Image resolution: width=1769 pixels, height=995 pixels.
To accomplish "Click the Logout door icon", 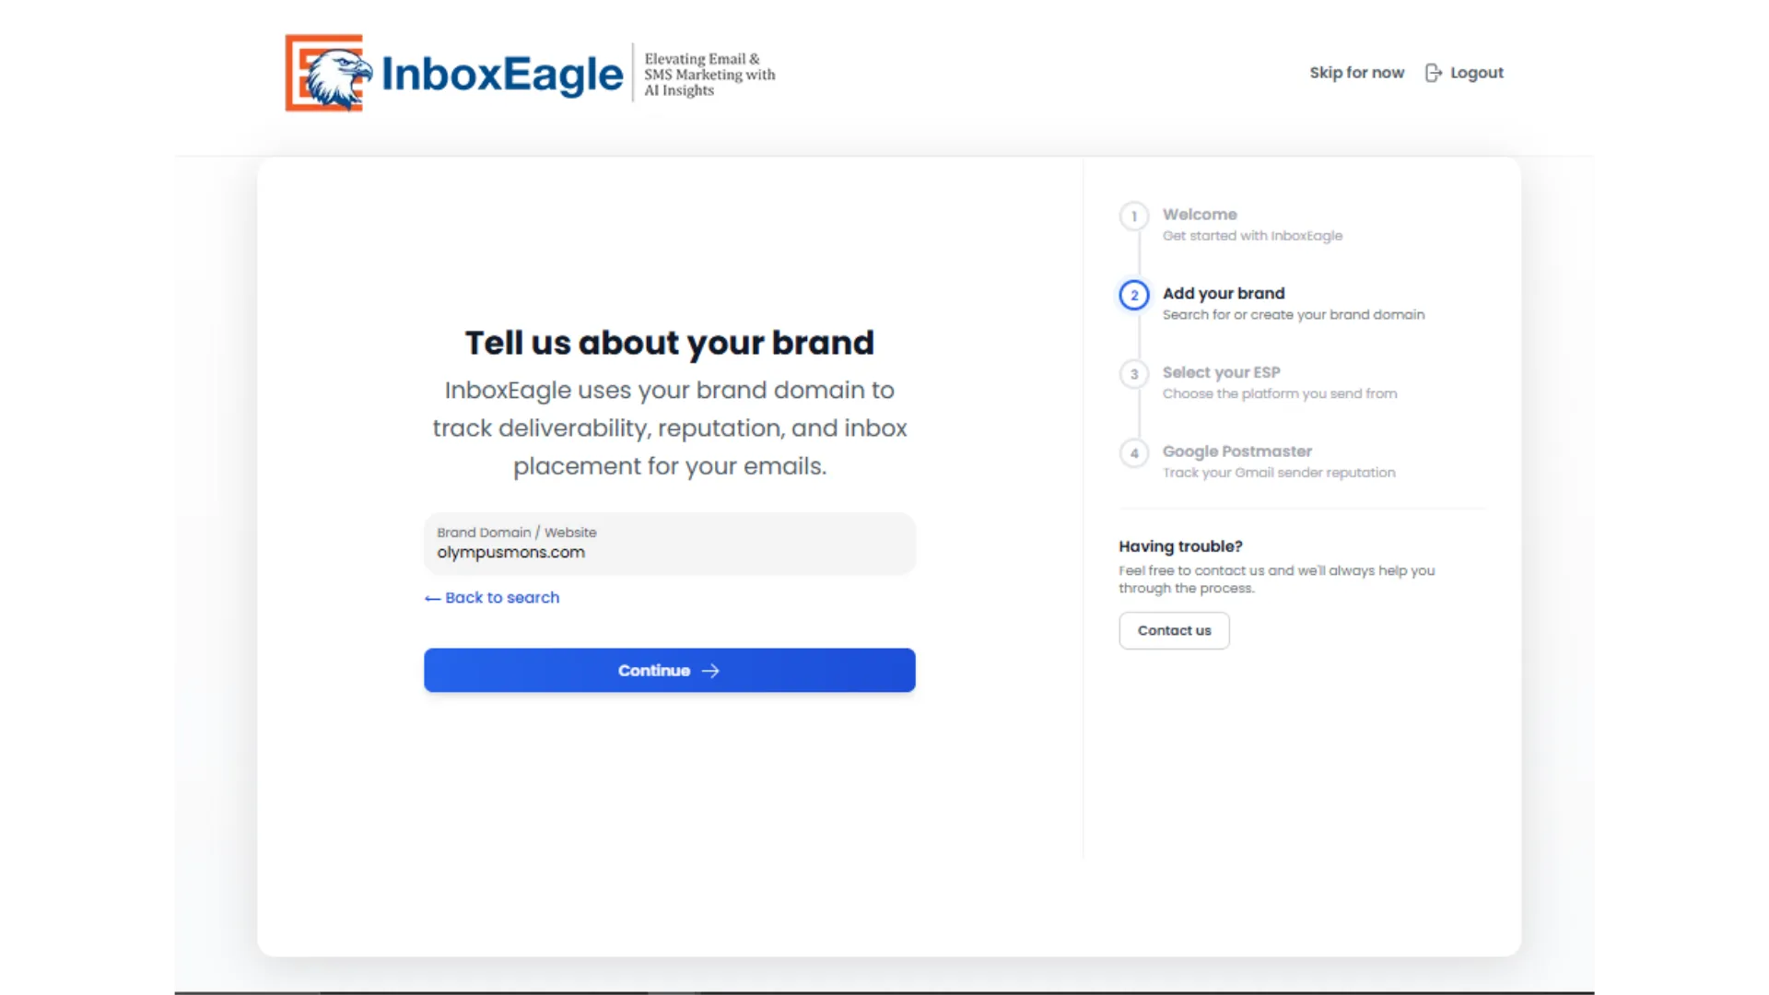I will [x=1433, y=73].
